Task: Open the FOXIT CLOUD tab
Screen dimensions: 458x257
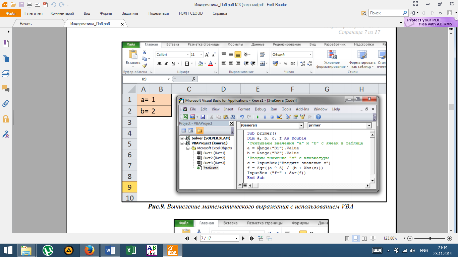Action: (x=191, y=13)
